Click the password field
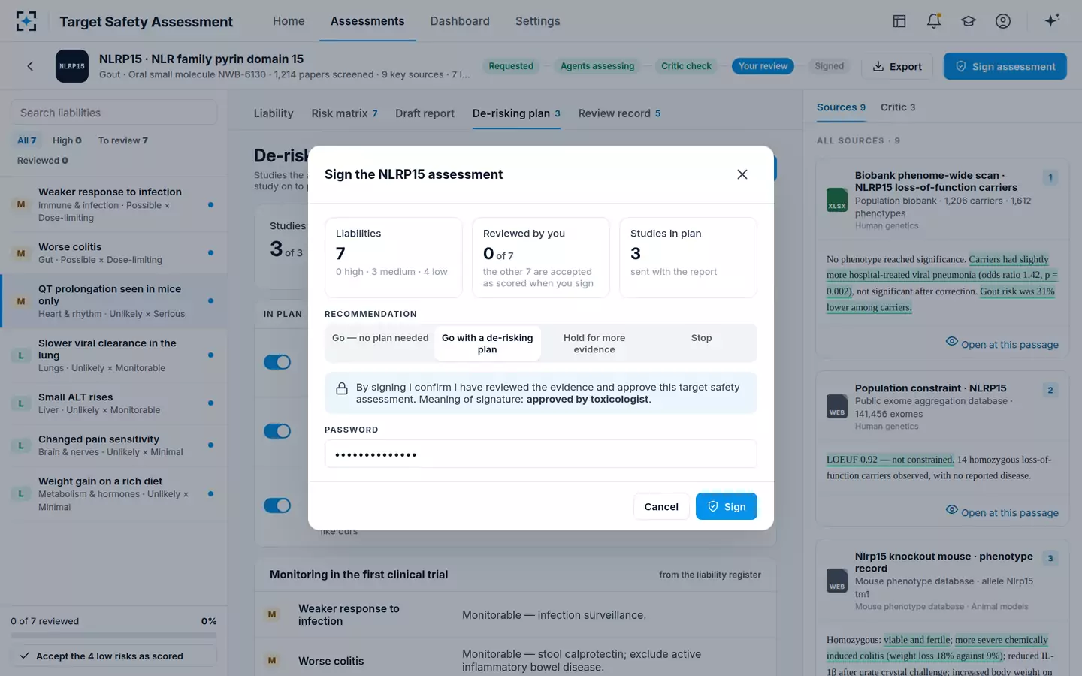Screen dimensions: 1082x676 (540, 454)
